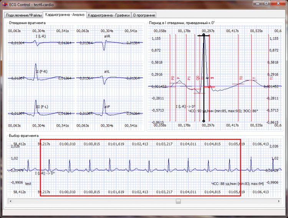Minimize the ECG Control window
This screenshot has height=218, width=288.
[x=258, y=3]
